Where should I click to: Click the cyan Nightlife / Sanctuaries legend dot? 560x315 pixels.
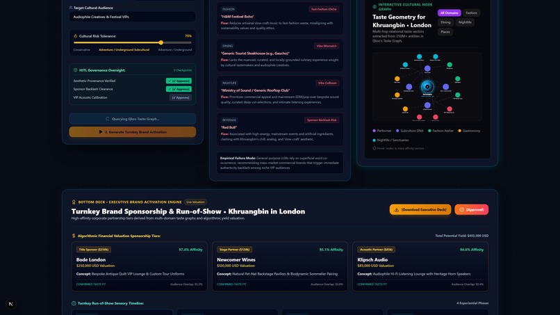[374, 140]
